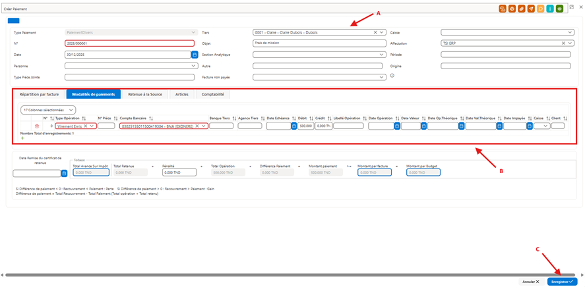Image resolution: width=585 pixels, height=287 pixels.
Task: Click the Pénalité amount field
Action: point(179,172)
